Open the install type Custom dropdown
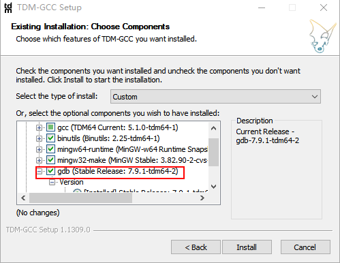The image size is (340, 263). pyautogui.click(x=215, y=97)
